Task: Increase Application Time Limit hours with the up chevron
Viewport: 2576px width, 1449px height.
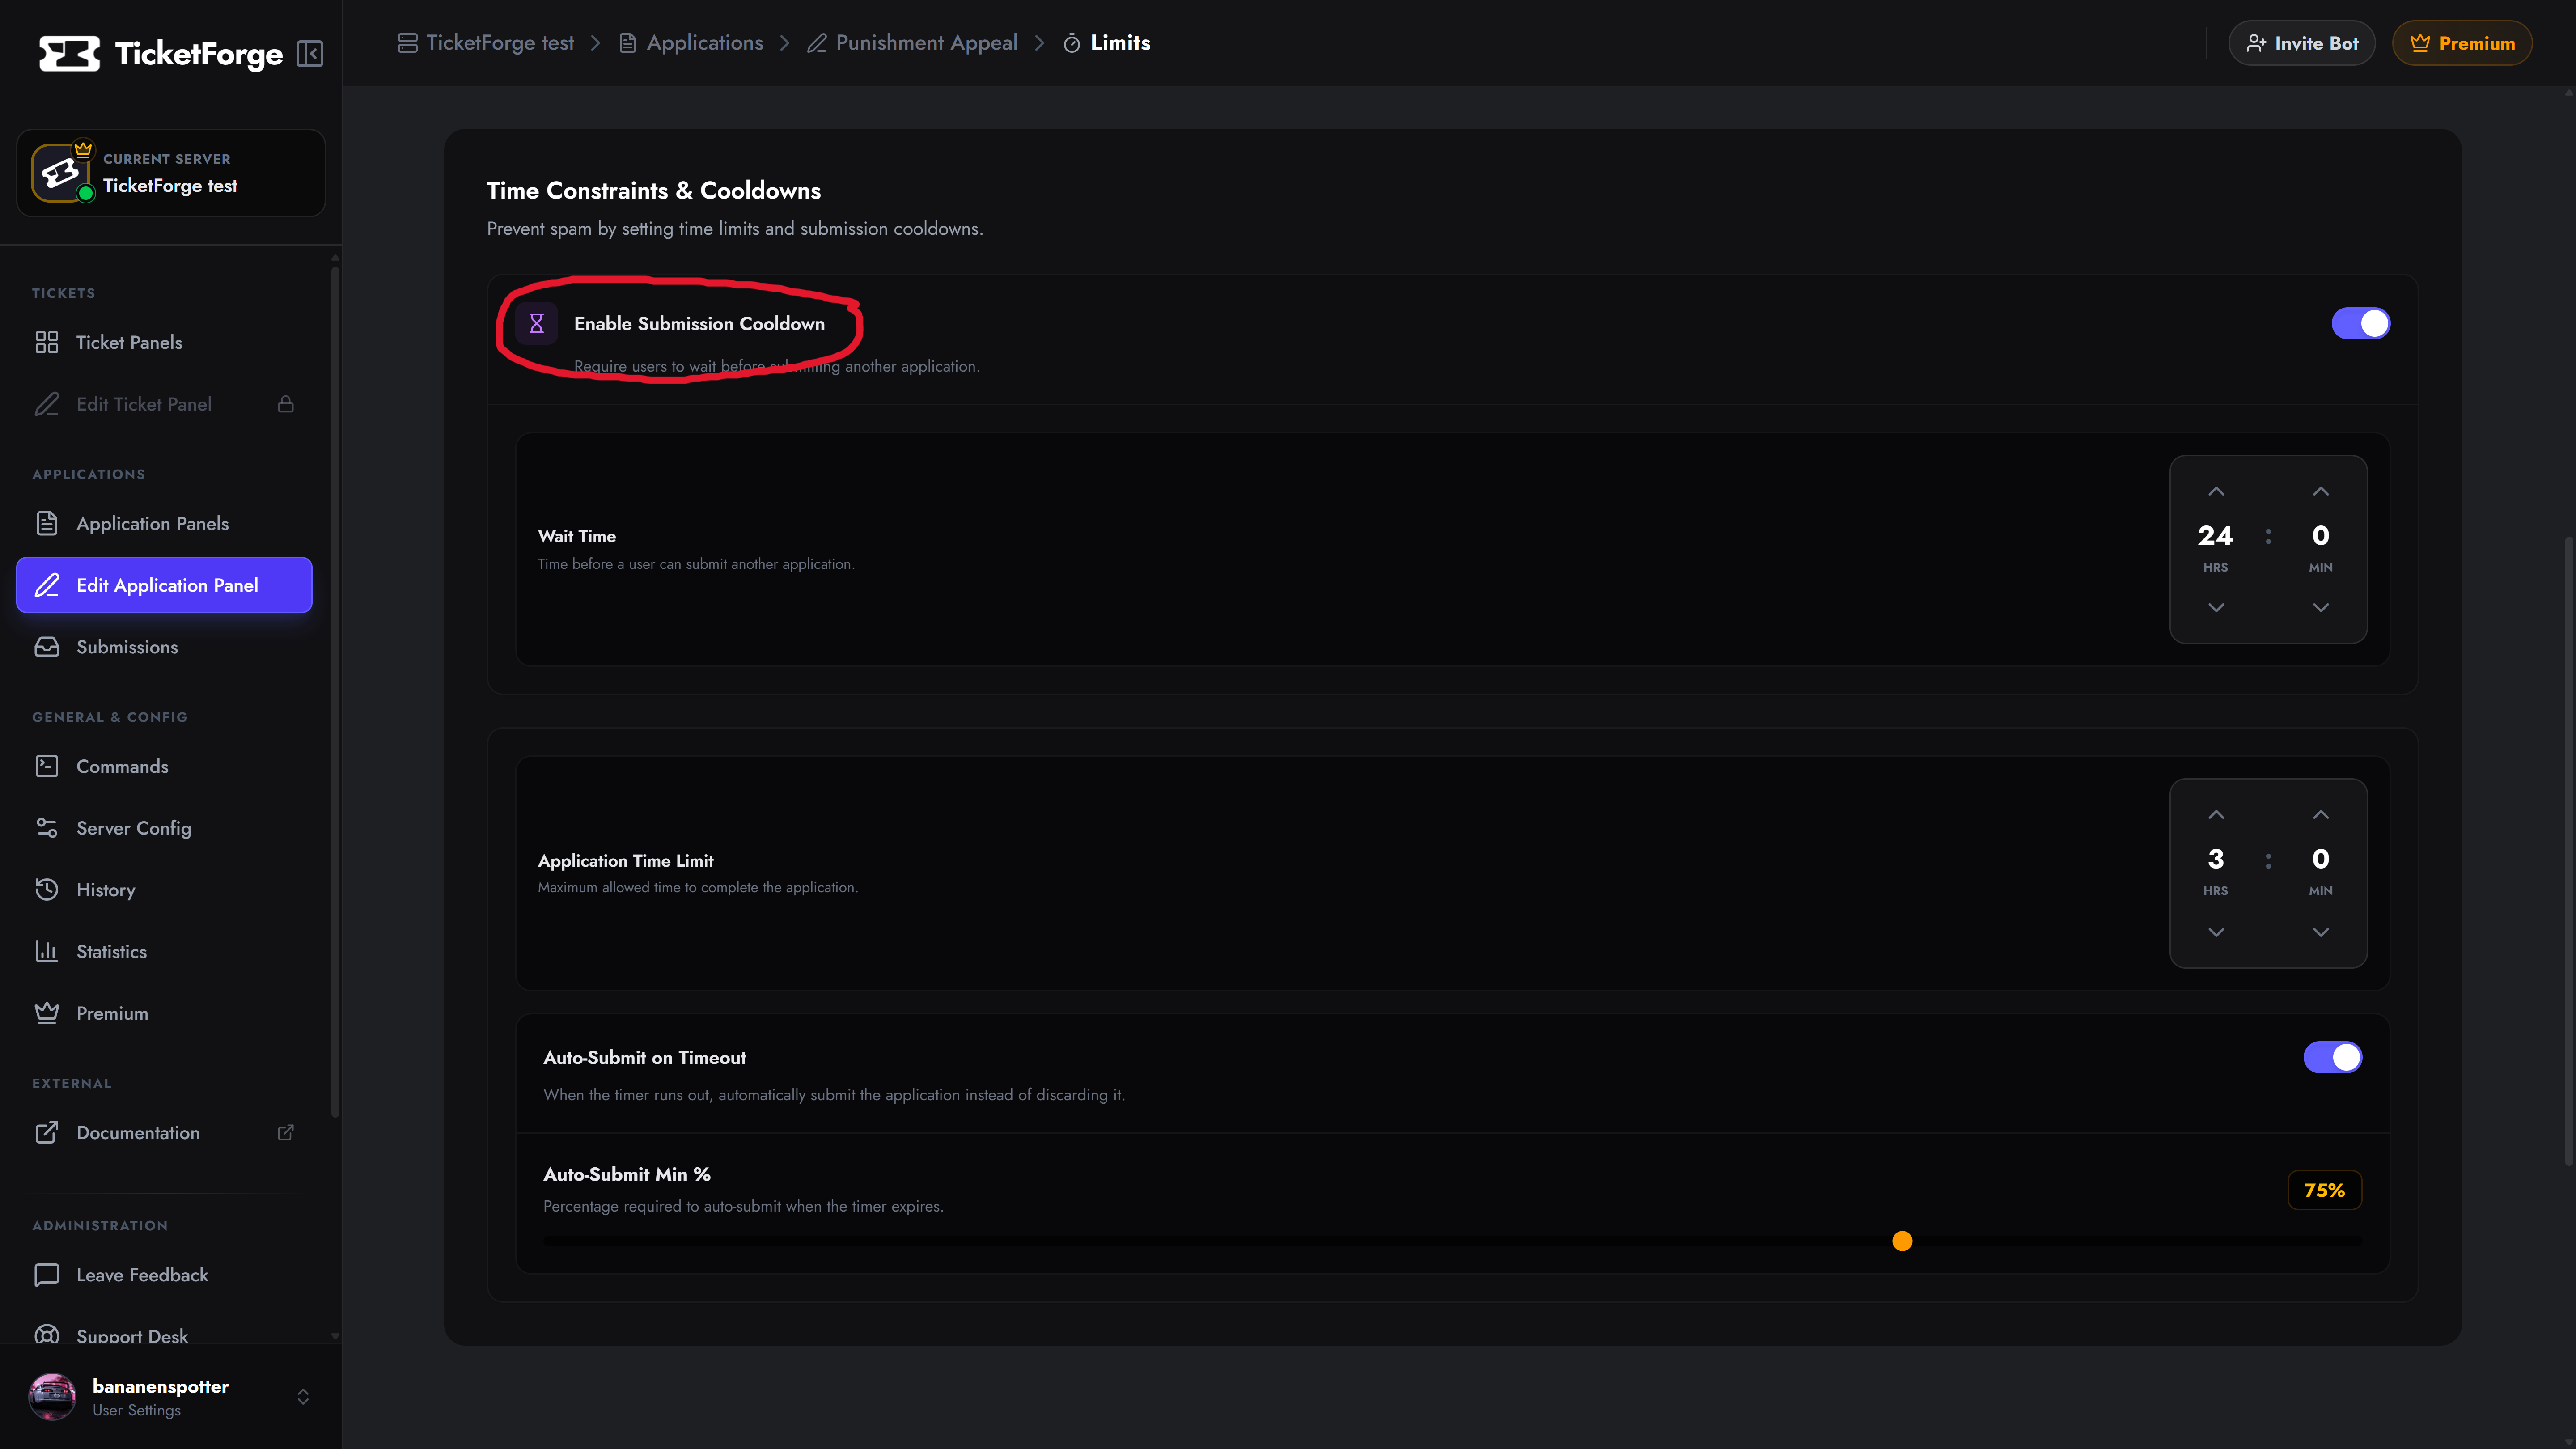Action: (x=2216, y=815)
